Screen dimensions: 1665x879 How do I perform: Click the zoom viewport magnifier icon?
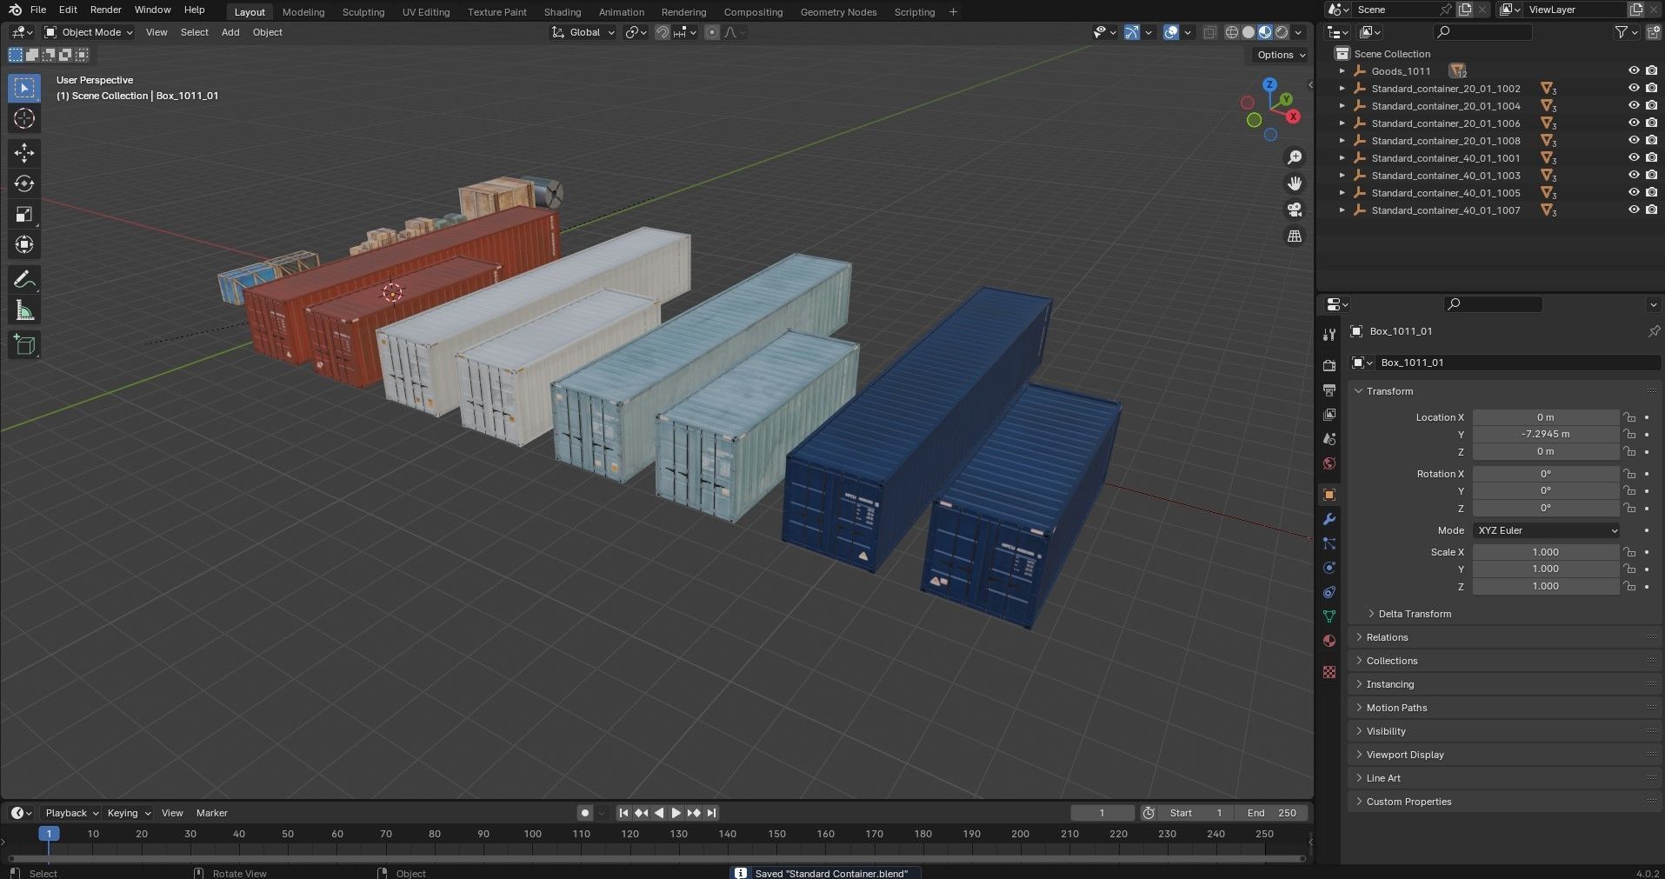pyautogui.click(x=1295, y=157)
